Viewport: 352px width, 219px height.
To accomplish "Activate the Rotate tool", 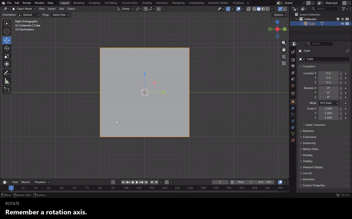I will (x=7, y=48).
